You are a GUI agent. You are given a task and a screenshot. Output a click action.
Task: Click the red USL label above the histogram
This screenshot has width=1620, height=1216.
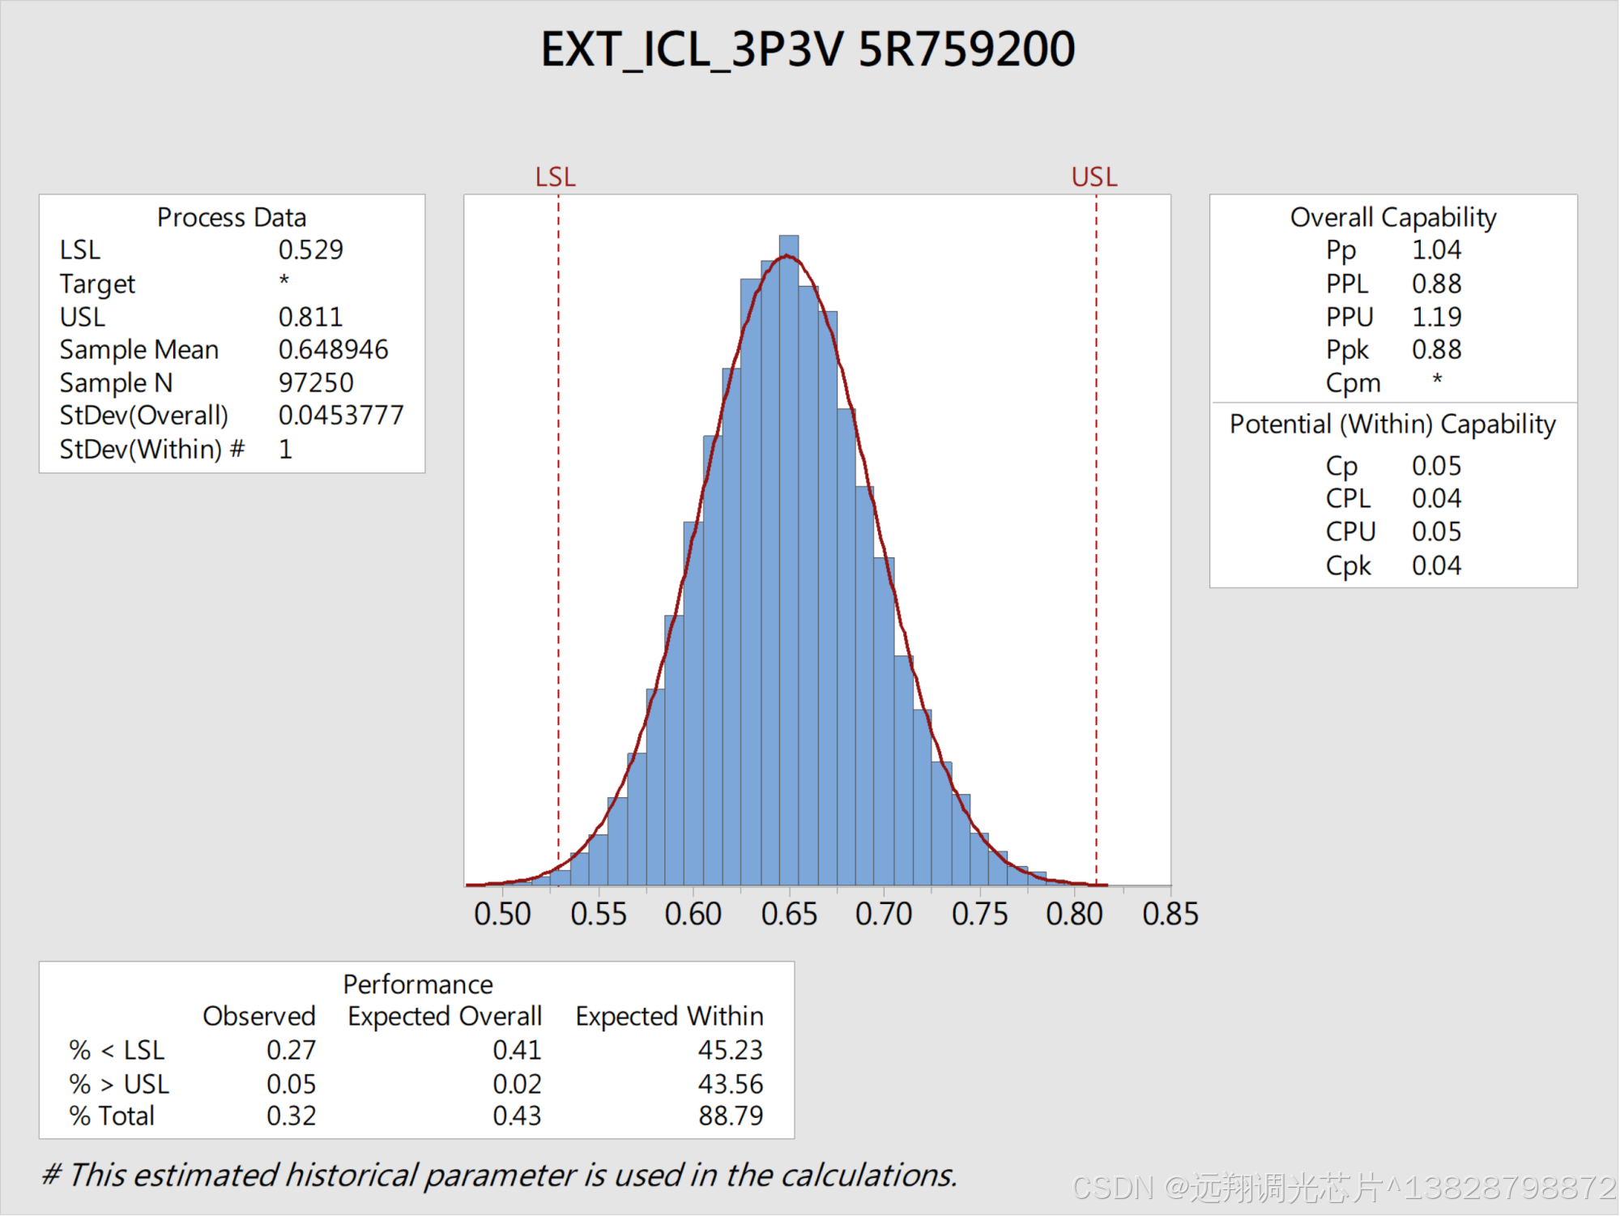pos(1093,177)
